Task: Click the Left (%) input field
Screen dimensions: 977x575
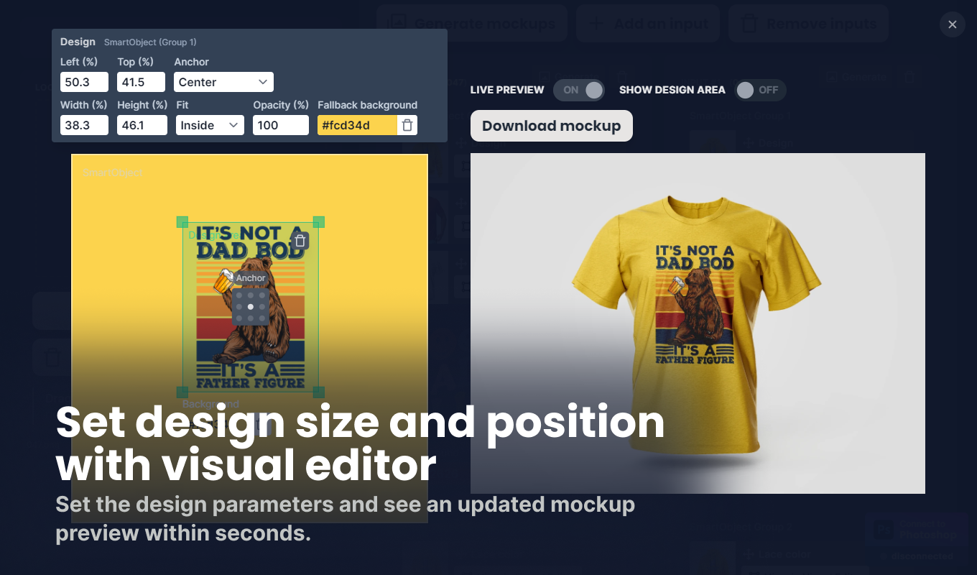Action: tap(84, 82)
